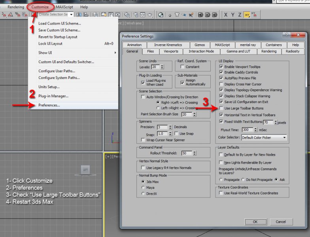Switch to the Viewports tab
310x237 pixels.
coord(171,51)
